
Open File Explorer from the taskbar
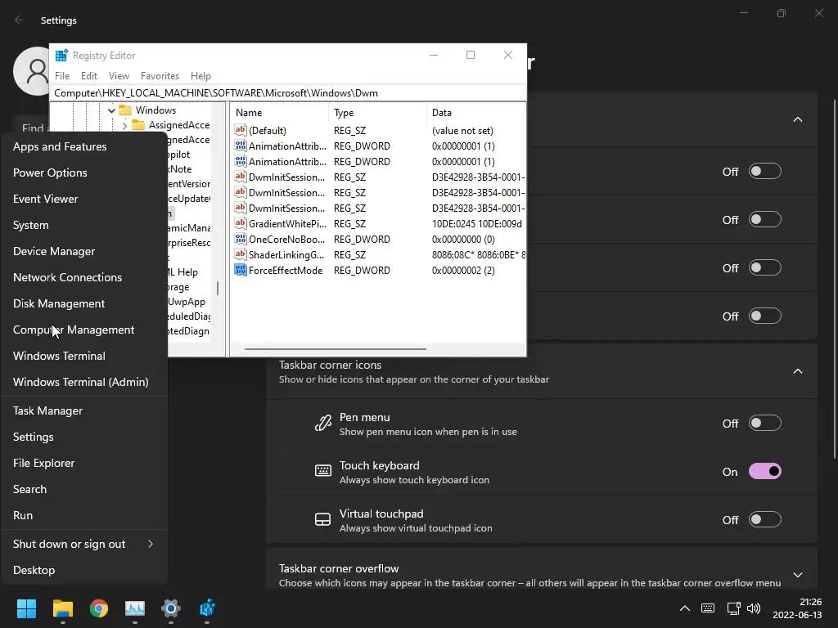(62, 608)
